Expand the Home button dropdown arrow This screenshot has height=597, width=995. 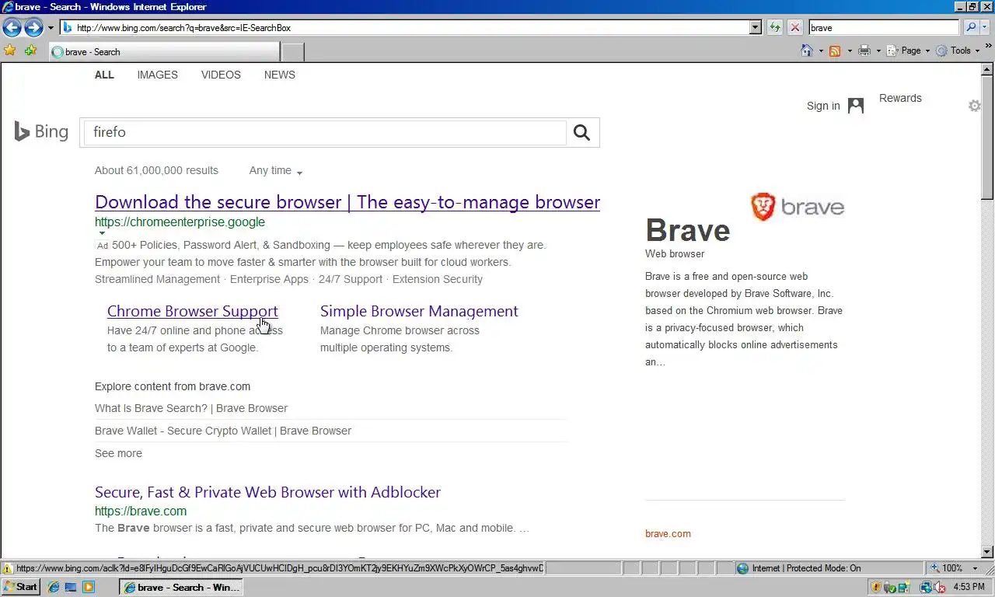click(x=821, y=51)
